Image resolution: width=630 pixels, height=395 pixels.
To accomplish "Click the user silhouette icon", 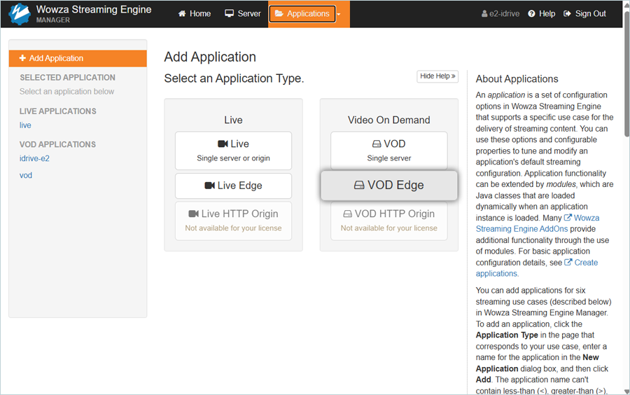I will point(484,14).
